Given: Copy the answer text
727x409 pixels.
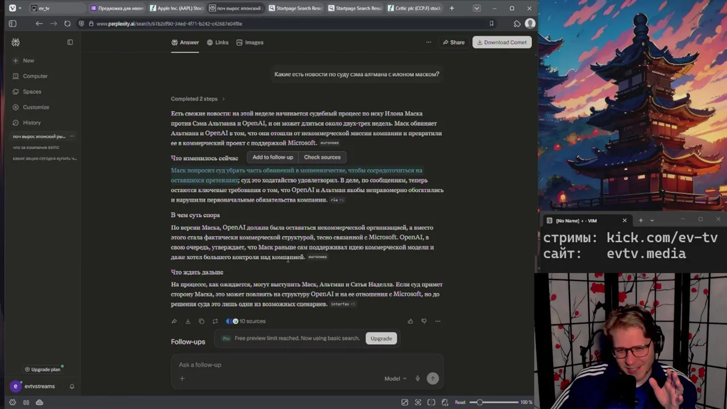Looking at the screenshot, I should pyautogui.click(x=202, y=322).
